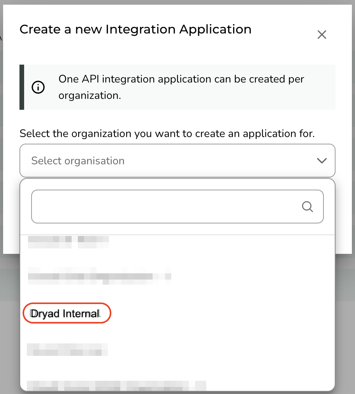The height and width of the screenshot is (394, 355).
Task: Click the Select organisation placeholder text
Action: click(78, 160)
